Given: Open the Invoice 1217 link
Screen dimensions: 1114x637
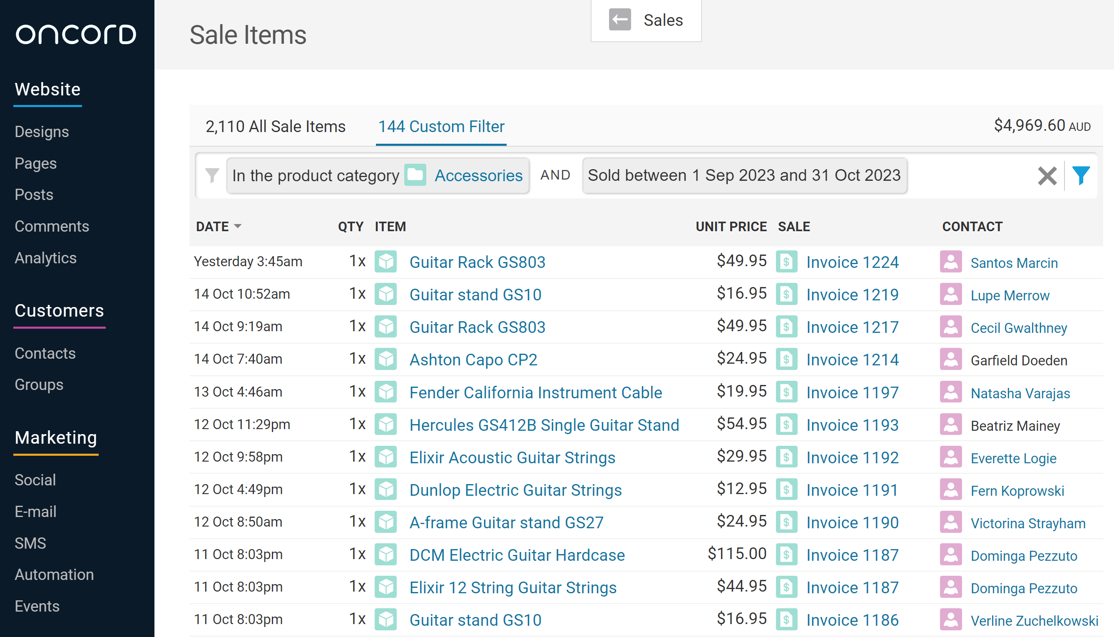Looking at the screenshot, I should 852,327.
